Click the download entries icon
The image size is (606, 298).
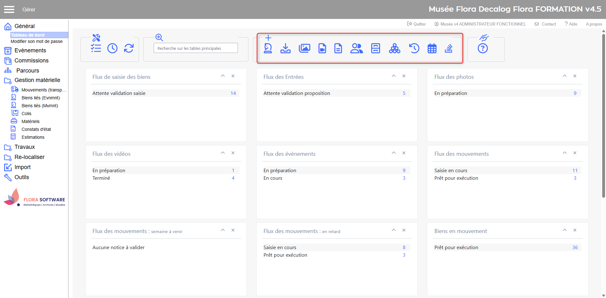click(x=285, y=48)
